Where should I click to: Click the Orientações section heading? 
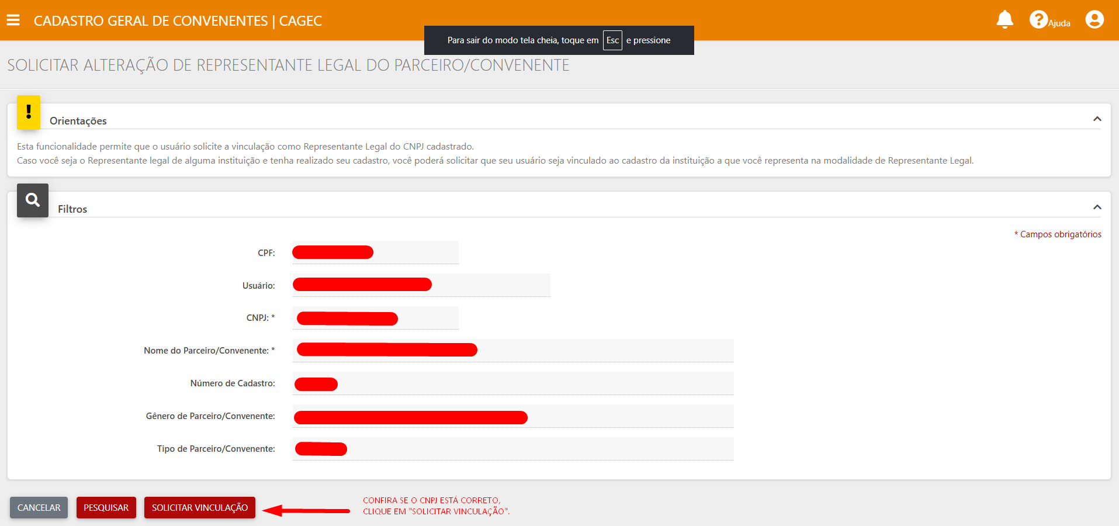[x=78, y=121]
